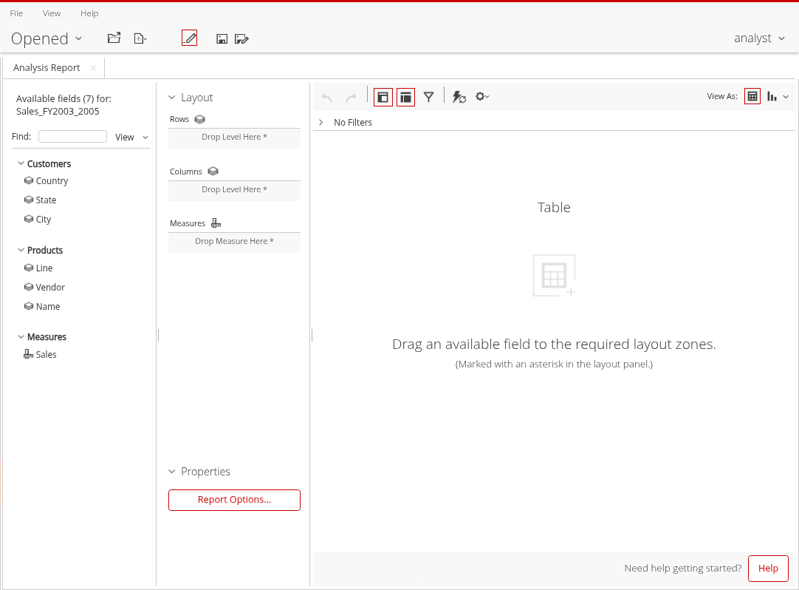Click the New file icon
Image resolution: width=799 pixels, height=590 pixels.
pyautogui.click(x=140, y=38)
